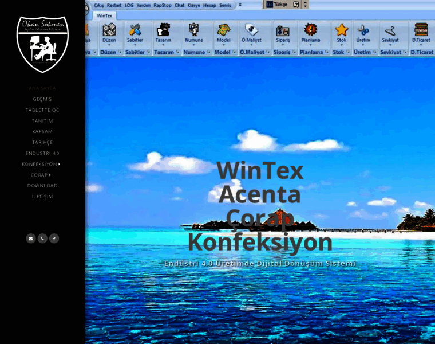Click the email envelope icon in sidebar
This screenshot has height=344, width=435.
31,239
